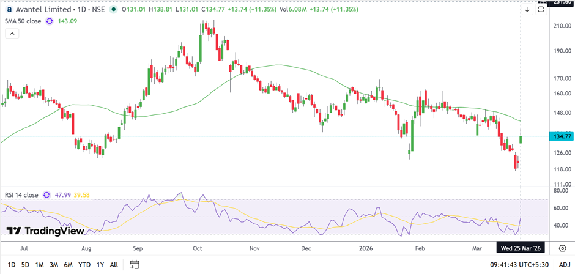Viewport: 575px width, 274px height.
Task: Click the Avantel Limited logo icon
Action: pos(9,10)
